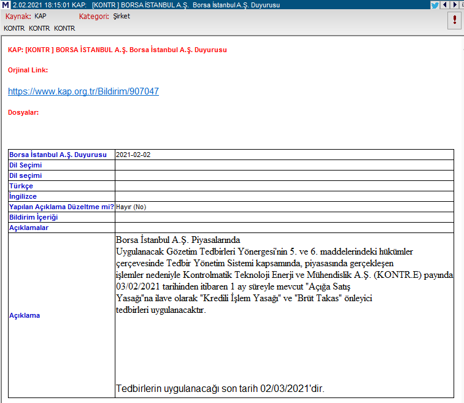The width and height of the screenshot is (464, 403).
Task: Click the red KAP headline text
Action: pyautogui.click(x=117, y=50)
